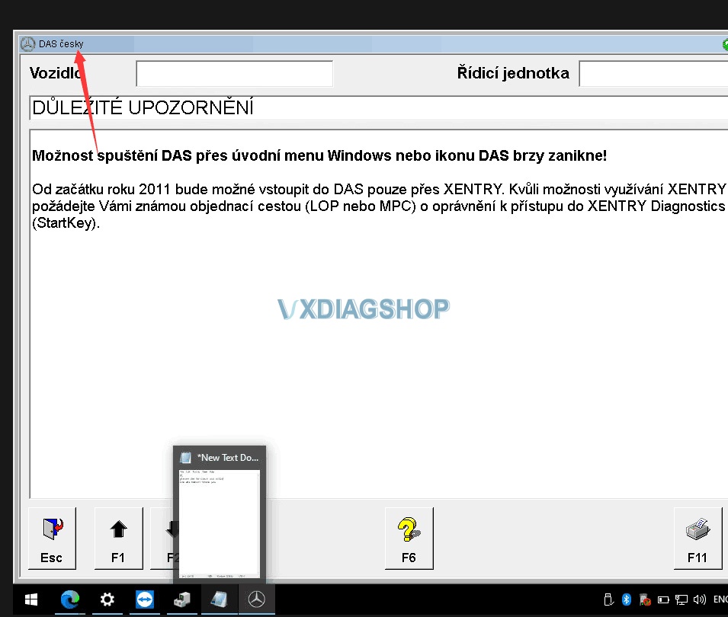This screenshot has height=617, width=728.
Task: Click the Notepad taskbar icon
Action: [219, 599]
